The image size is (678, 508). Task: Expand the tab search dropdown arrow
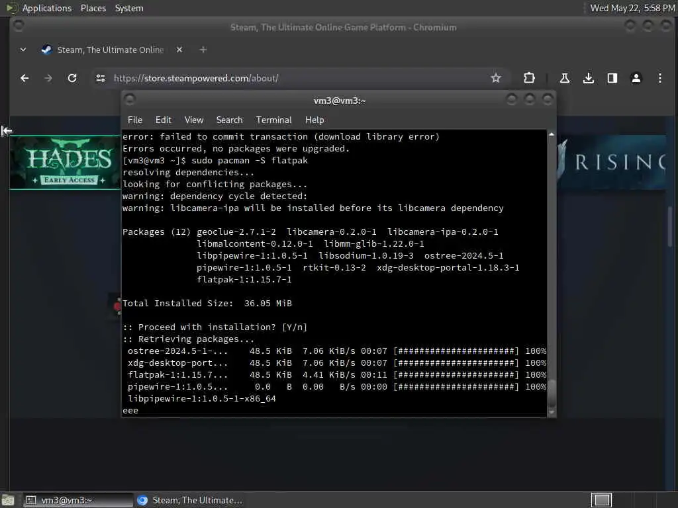click(x=23, y=50)
